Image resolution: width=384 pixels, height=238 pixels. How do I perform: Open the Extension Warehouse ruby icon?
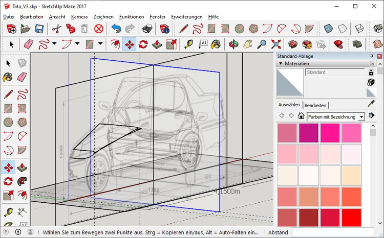tap(339, 44)
